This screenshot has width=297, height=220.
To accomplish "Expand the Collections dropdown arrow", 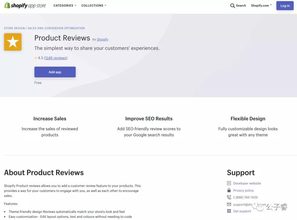I will (x=105, y=5).
